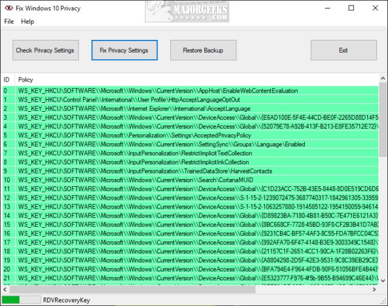Click the vertical scrollbar thumb
Screen dimensions: 388x306
click(383, 120)
